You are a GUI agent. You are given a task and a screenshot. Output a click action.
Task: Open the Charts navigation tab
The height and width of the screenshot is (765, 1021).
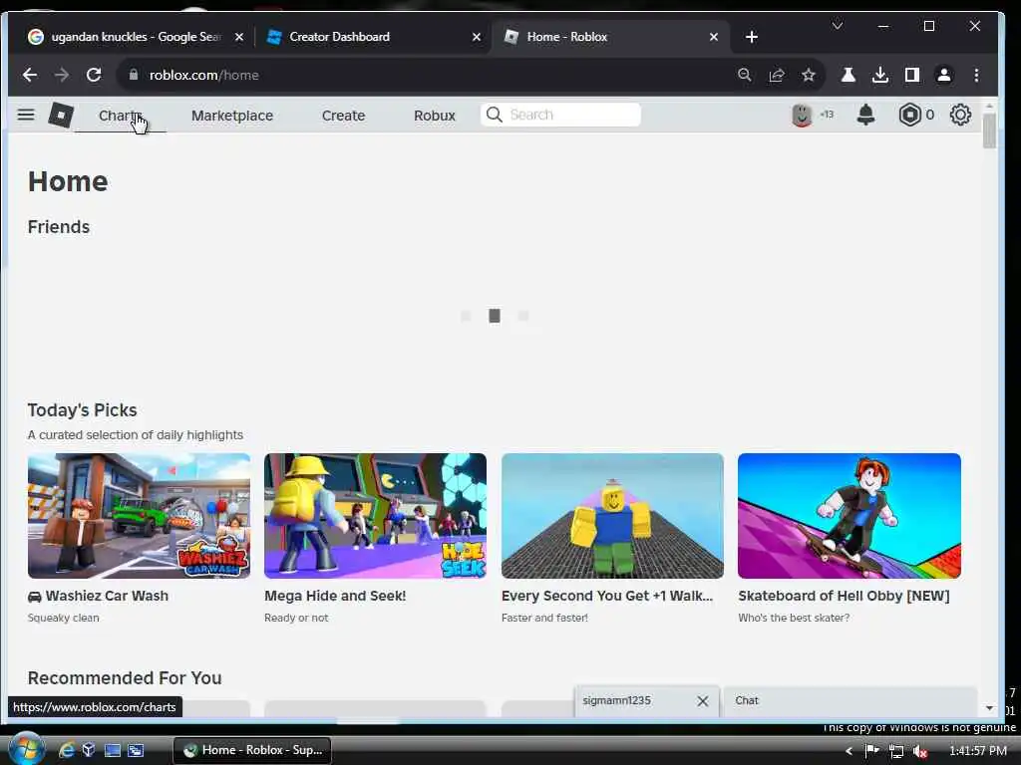[121, 116]
